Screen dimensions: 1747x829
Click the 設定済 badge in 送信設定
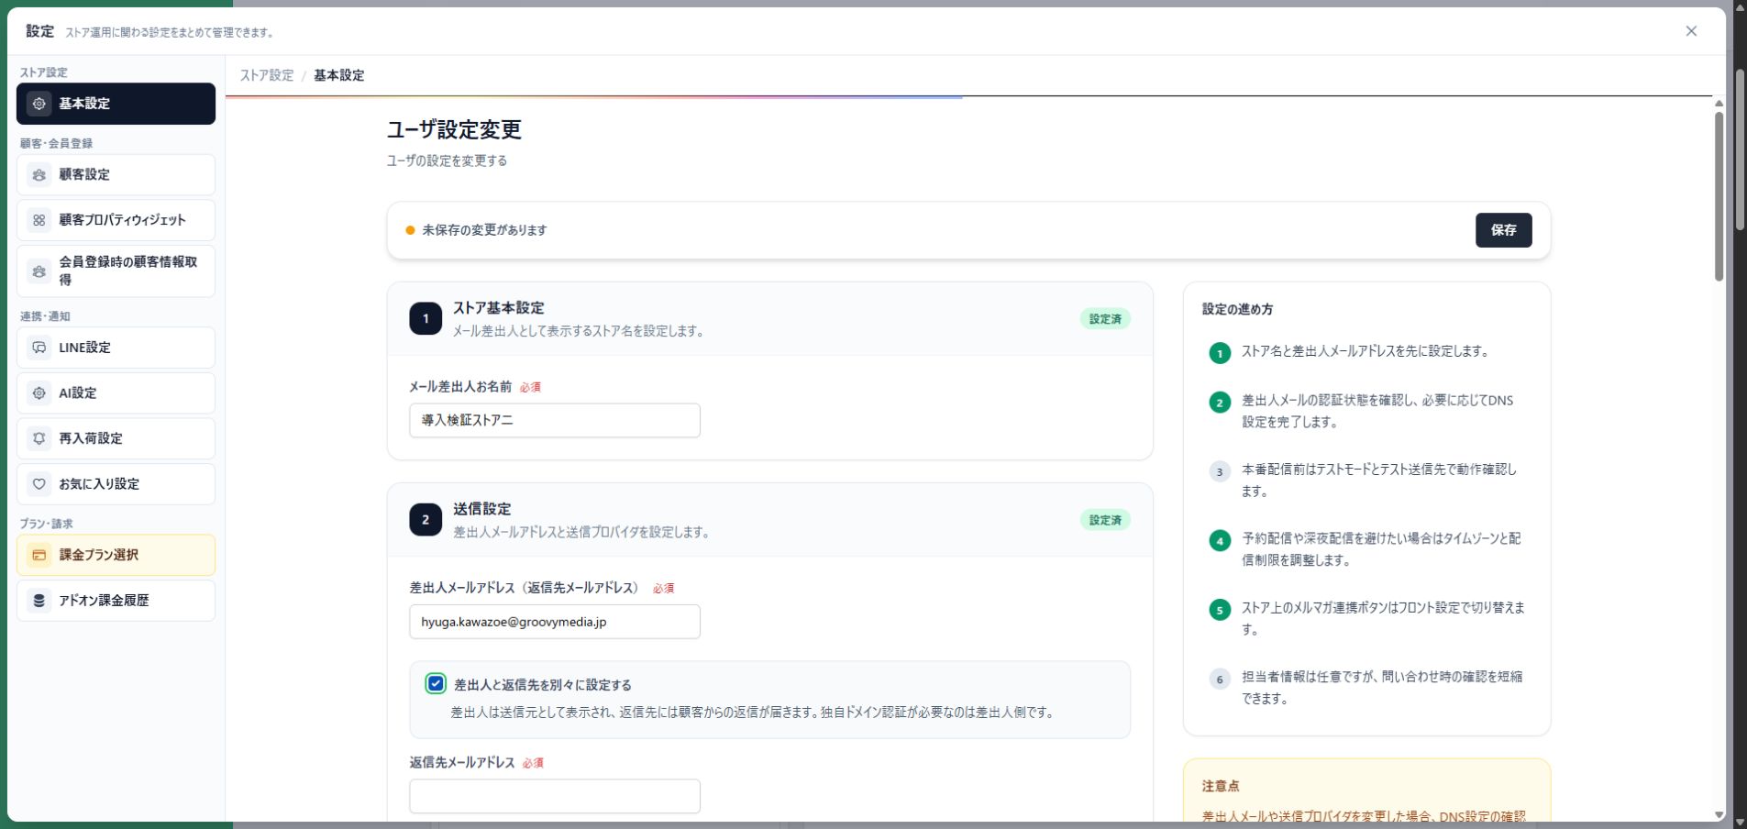click(1105, 520)
